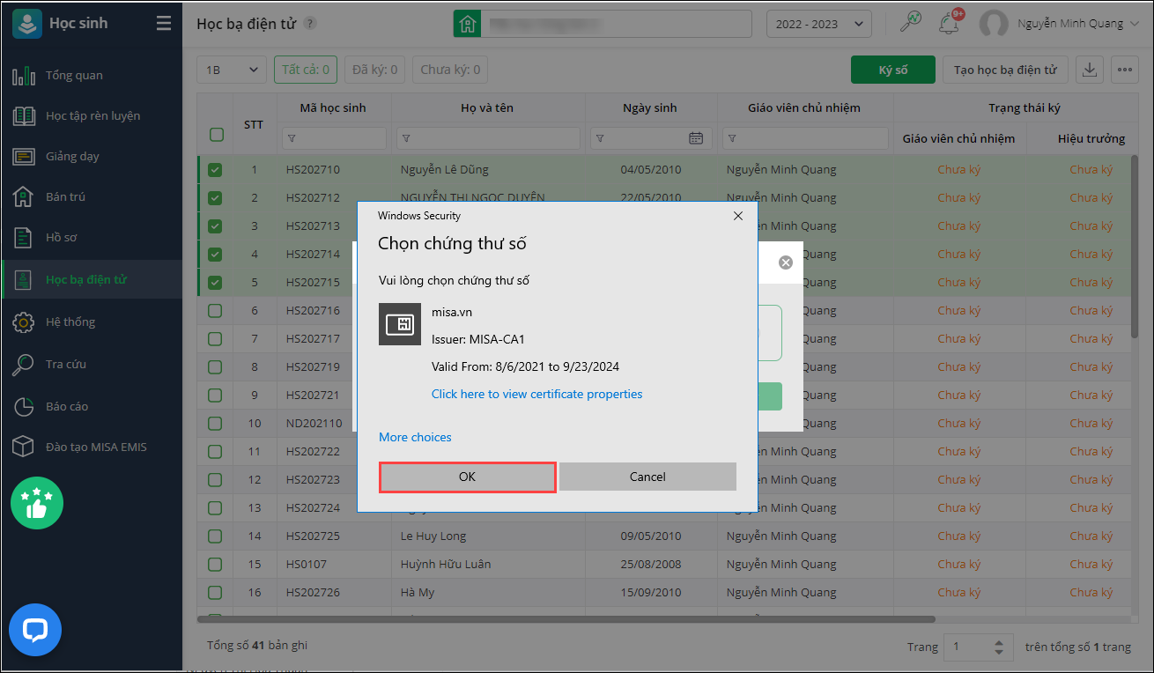Download list using the download icon

(x=1091, y=70)
